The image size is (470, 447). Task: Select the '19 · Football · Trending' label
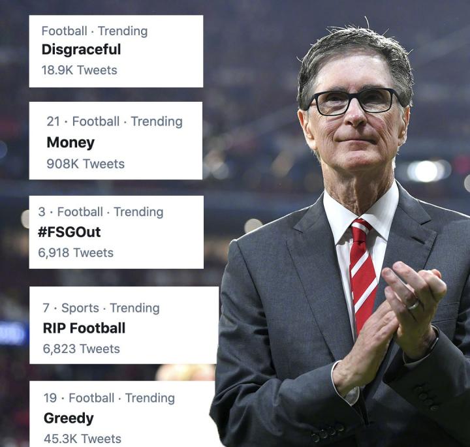109,398
